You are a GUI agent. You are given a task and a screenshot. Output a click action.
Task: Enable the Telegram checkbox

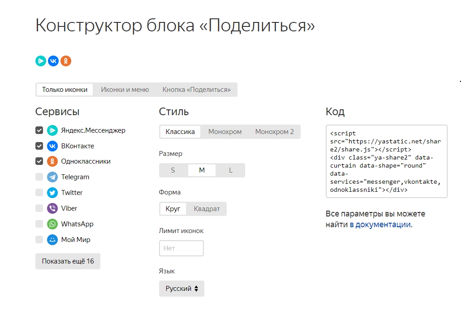(x=39, y=177)
